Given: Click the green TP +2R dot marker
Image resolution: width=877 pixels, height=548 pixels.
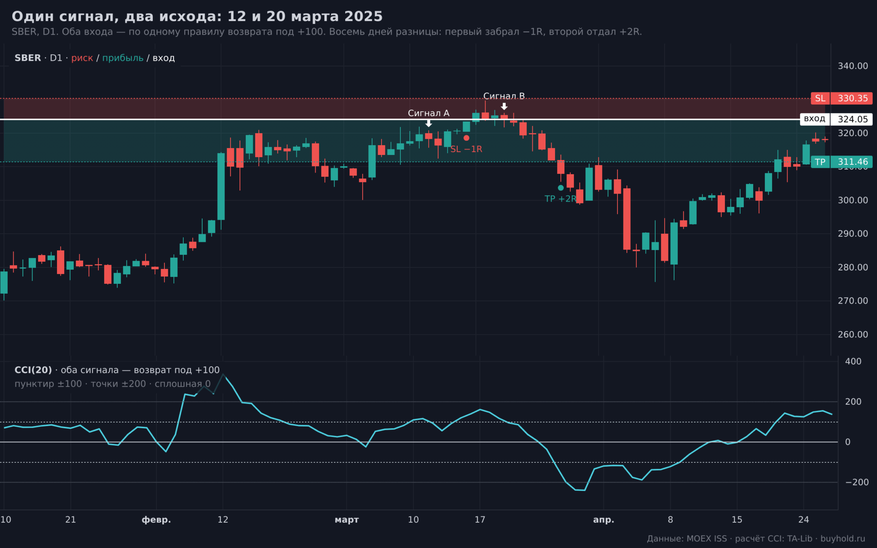Looking at the screenshot, I should pyautogui.click(x=561, y=188).
